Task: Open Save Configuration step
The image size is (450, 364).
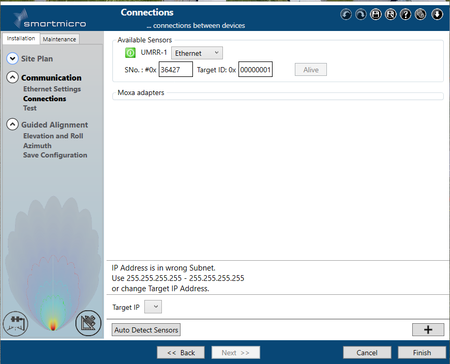Action: [x=55, y=155]
